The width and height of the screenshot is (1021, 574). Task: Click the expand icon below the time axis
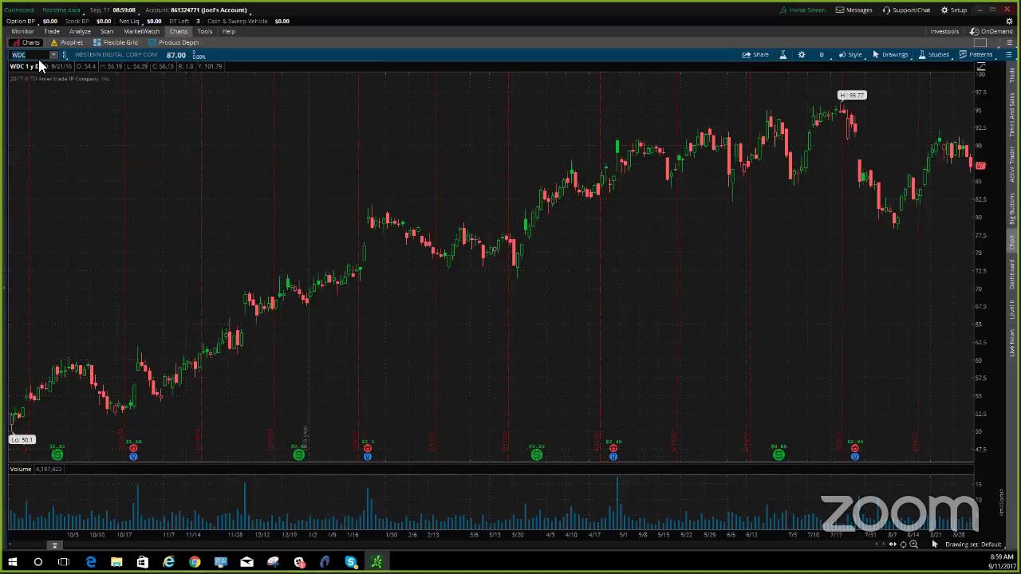[x=54, y=546]
